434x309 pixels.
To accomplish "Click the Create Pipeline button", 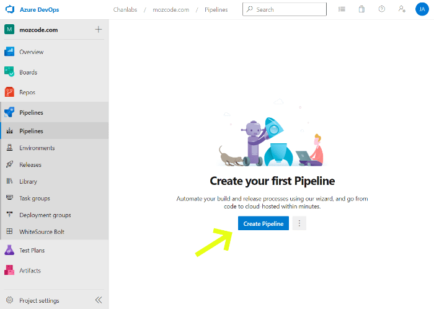I will point(263,223).
